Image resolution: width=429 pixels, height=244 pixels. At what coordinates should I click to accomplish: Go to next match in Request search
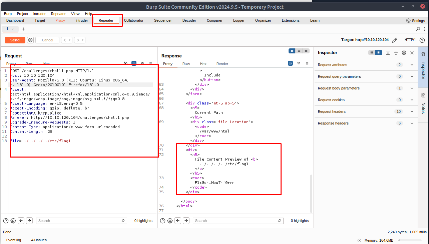29,221
